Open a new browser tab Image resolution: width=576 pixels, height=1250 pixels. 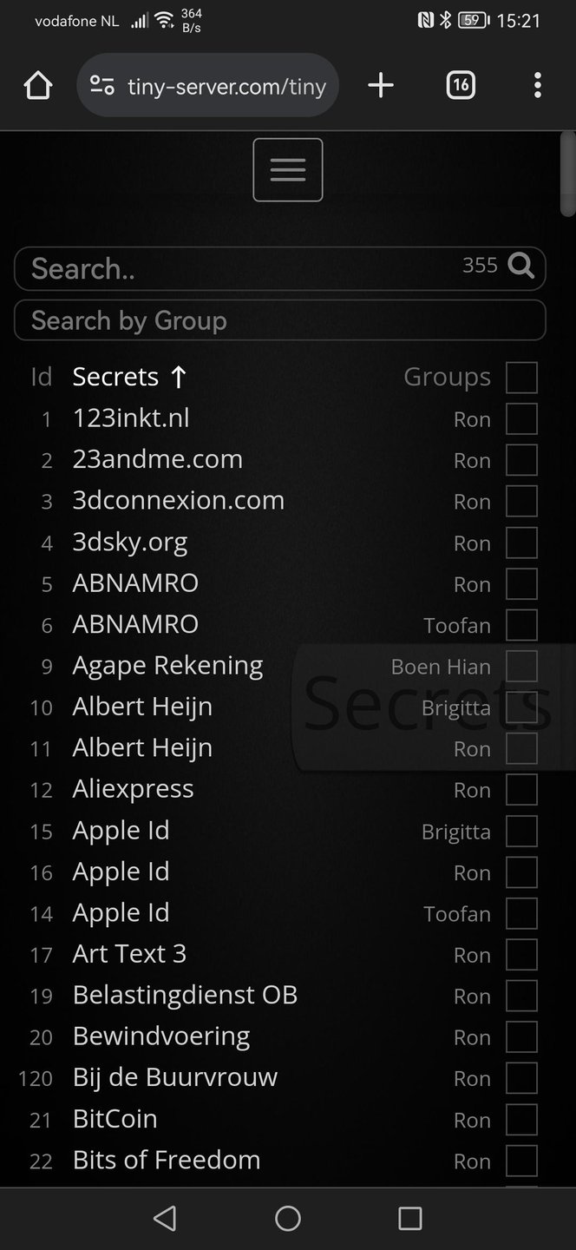point(381,85)
